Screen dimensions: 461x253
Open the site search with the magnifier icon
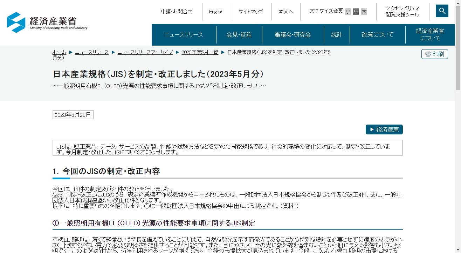(442, 11)
